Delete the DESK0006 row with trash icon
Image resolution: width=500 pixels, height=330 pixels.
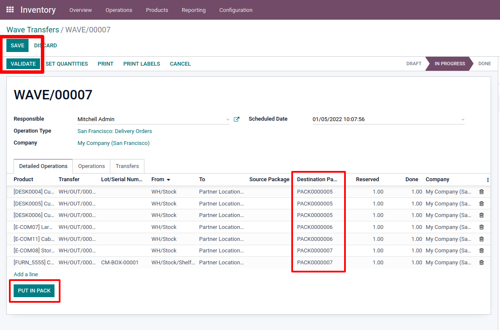click(482, 215)
